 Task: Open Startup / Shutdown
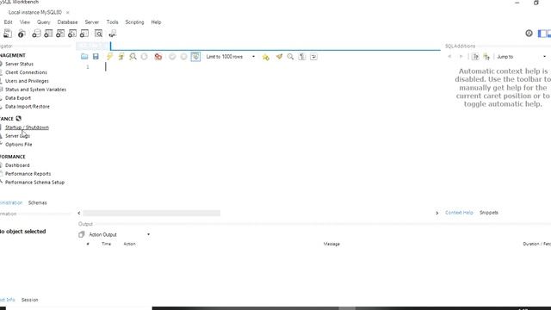pyautogui.click(x=27, y=127)
